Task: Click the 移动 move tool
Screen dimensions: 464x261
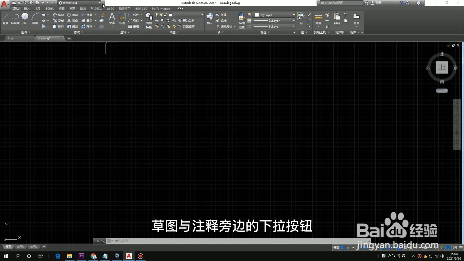Action: coord(58,15)
